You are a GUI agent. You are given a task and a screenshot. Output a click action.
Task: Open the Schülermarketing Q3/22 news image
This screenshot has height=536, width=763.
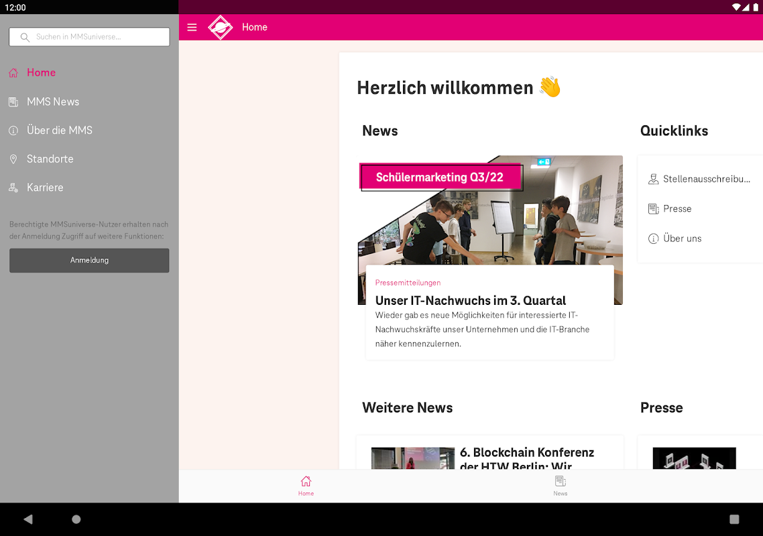[490, 210]
